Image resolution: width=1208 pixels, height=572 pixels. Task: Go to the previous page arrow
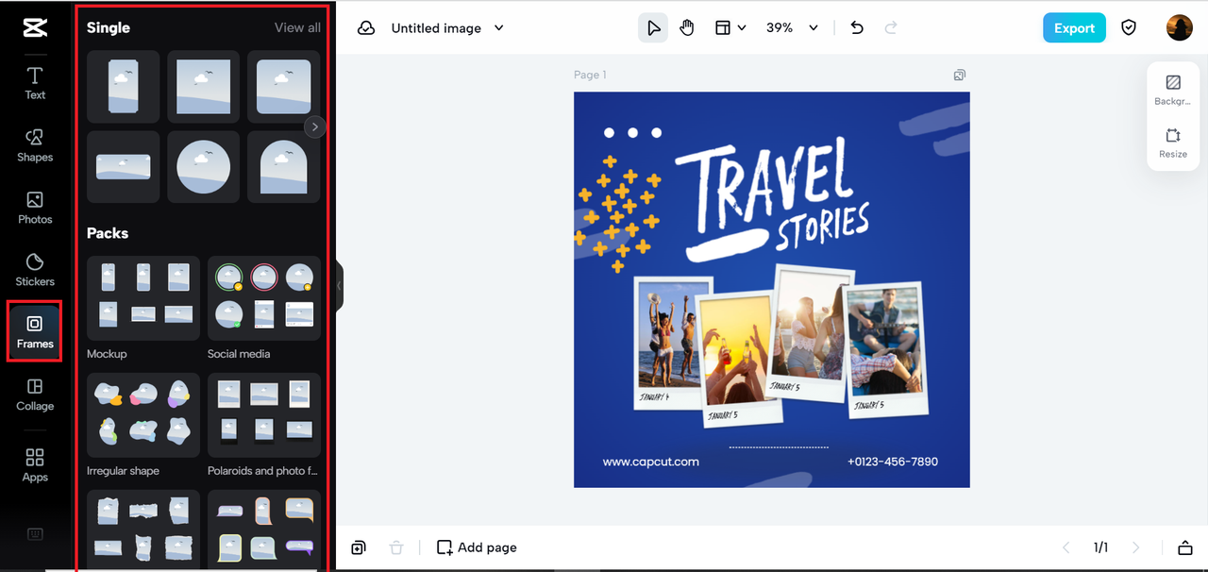[1066, 547]
